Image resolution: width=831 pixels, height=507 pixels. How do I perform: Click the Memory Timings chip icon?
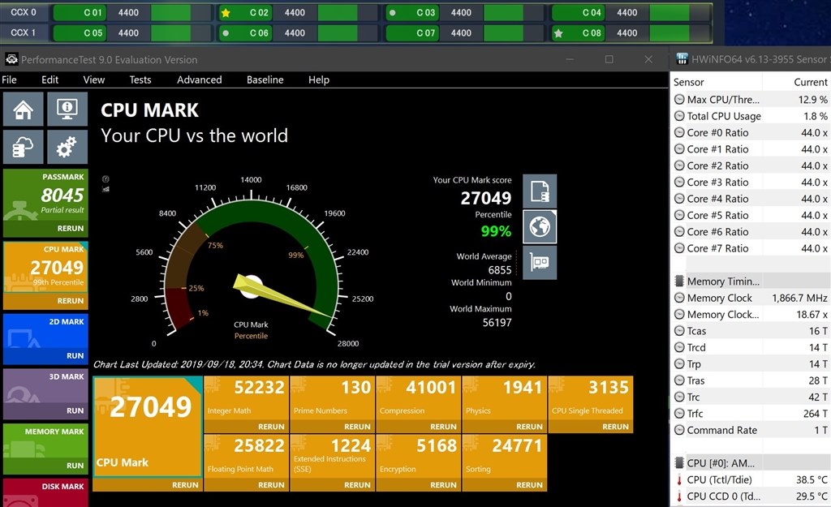[679, 281]
